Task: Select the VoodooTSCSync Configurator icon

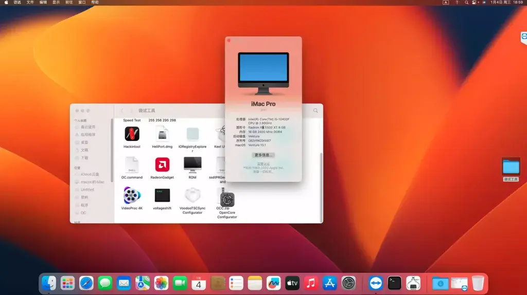Action: 192,195
